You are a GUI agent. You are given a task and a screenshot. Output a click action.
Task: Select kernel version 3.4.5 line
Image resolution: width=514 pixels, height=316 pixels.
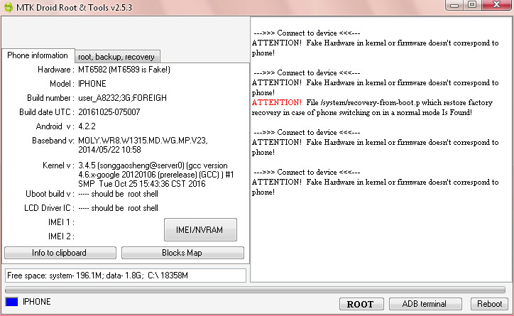[153, 165]
